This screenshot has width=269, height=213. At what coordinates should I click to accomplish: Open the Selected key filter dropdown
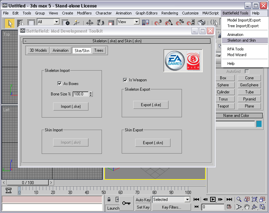coord(171,200)
